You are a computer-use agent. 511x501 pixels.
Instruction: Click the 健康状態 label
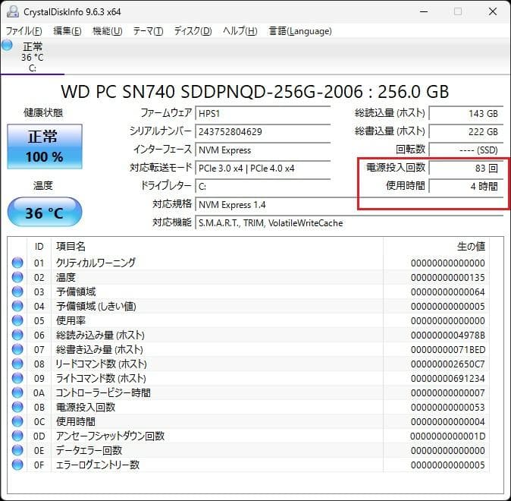[43, 113]
